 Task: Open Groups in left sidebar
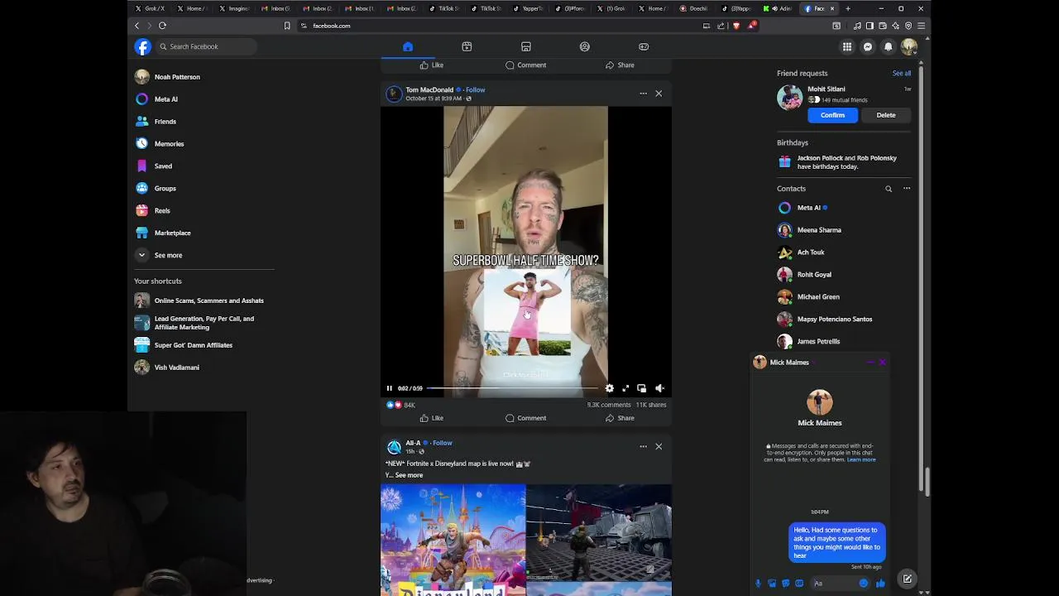point(165,189)
